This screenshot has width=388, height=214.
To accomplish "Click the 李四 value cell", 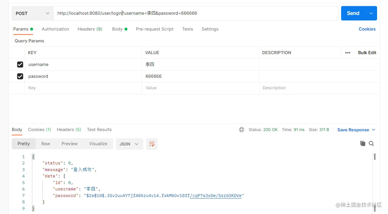I will [200, 65].
